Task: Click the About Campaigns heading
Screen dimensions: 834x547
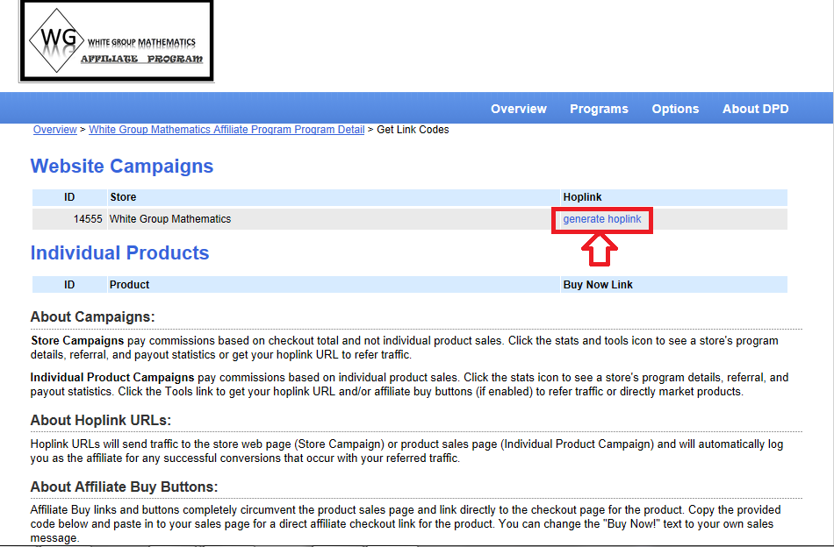Action: click(x=92, y=316)
